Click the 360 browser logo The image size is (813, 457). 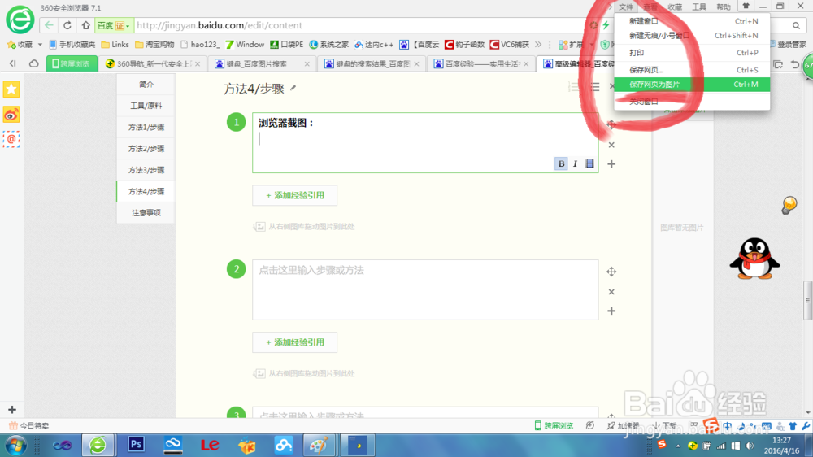(20, 20)
